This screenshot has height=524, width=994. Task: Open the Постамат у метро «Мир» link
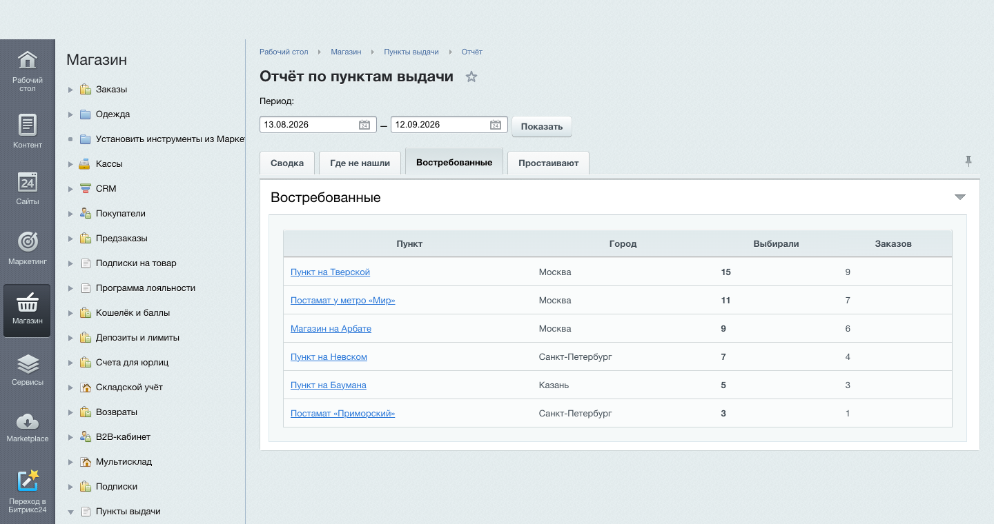(343, 301)
